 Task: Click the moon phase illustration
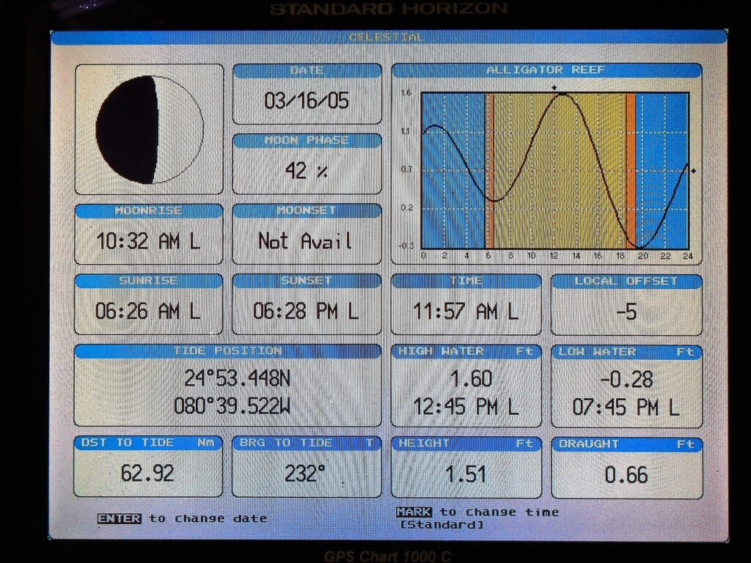pyautogui.click(x=149, y=129)
